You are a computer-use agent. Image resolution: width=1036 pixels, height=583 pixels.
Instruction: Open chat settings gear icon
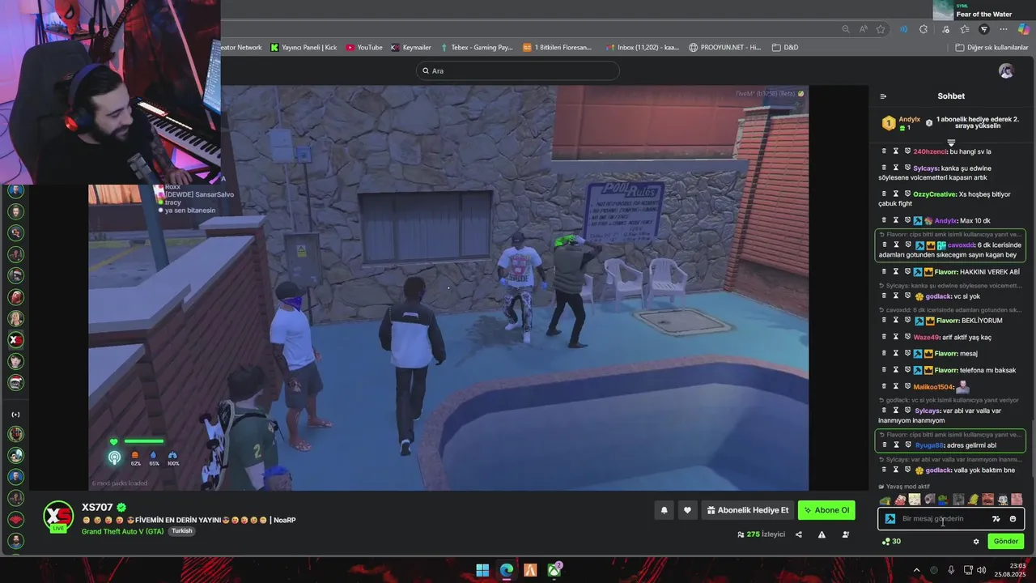(x=976, y=542)
